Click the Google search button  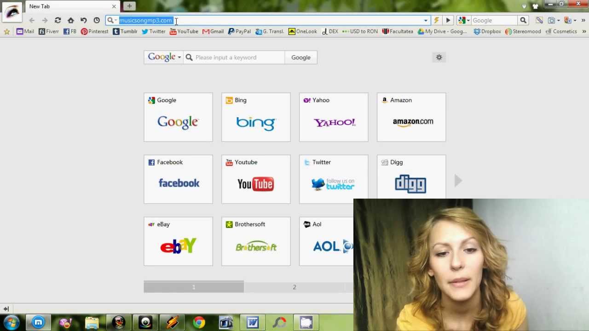coord(301,57)
